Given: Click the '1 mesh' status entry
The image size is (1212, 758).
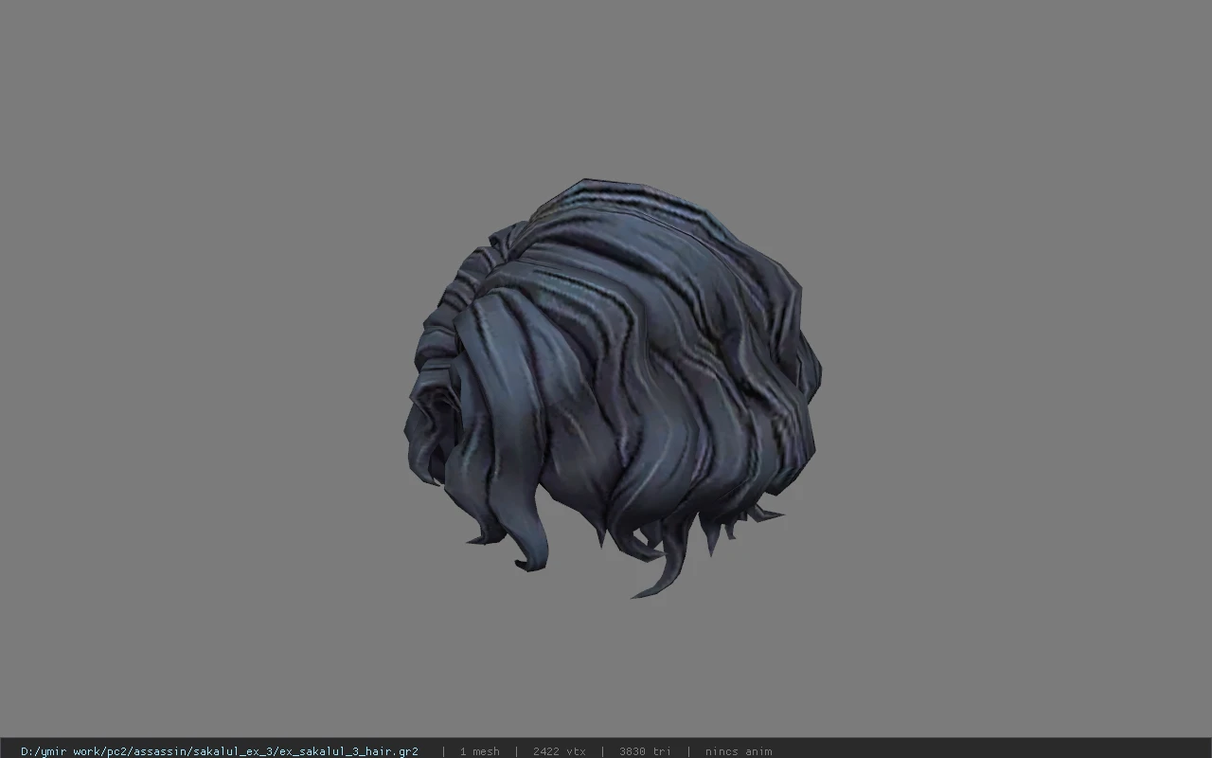Looking at the screenshot, I should 479,751.
